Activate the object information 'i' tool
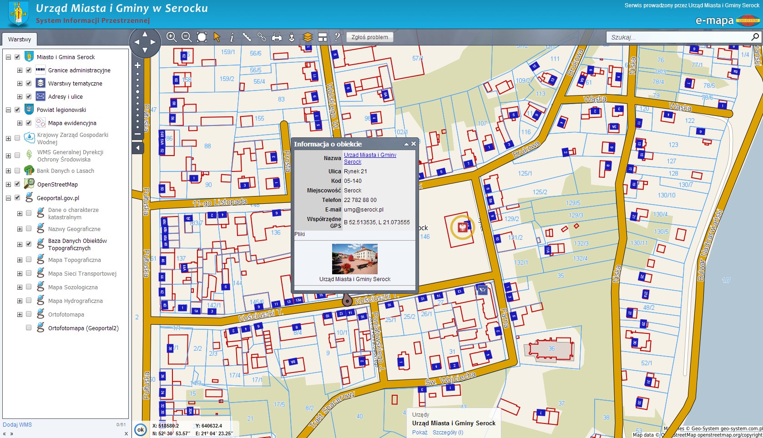Image resolution: width=763 pixels, height=438 pixels. pyautogui.click(x=232, y=37)
